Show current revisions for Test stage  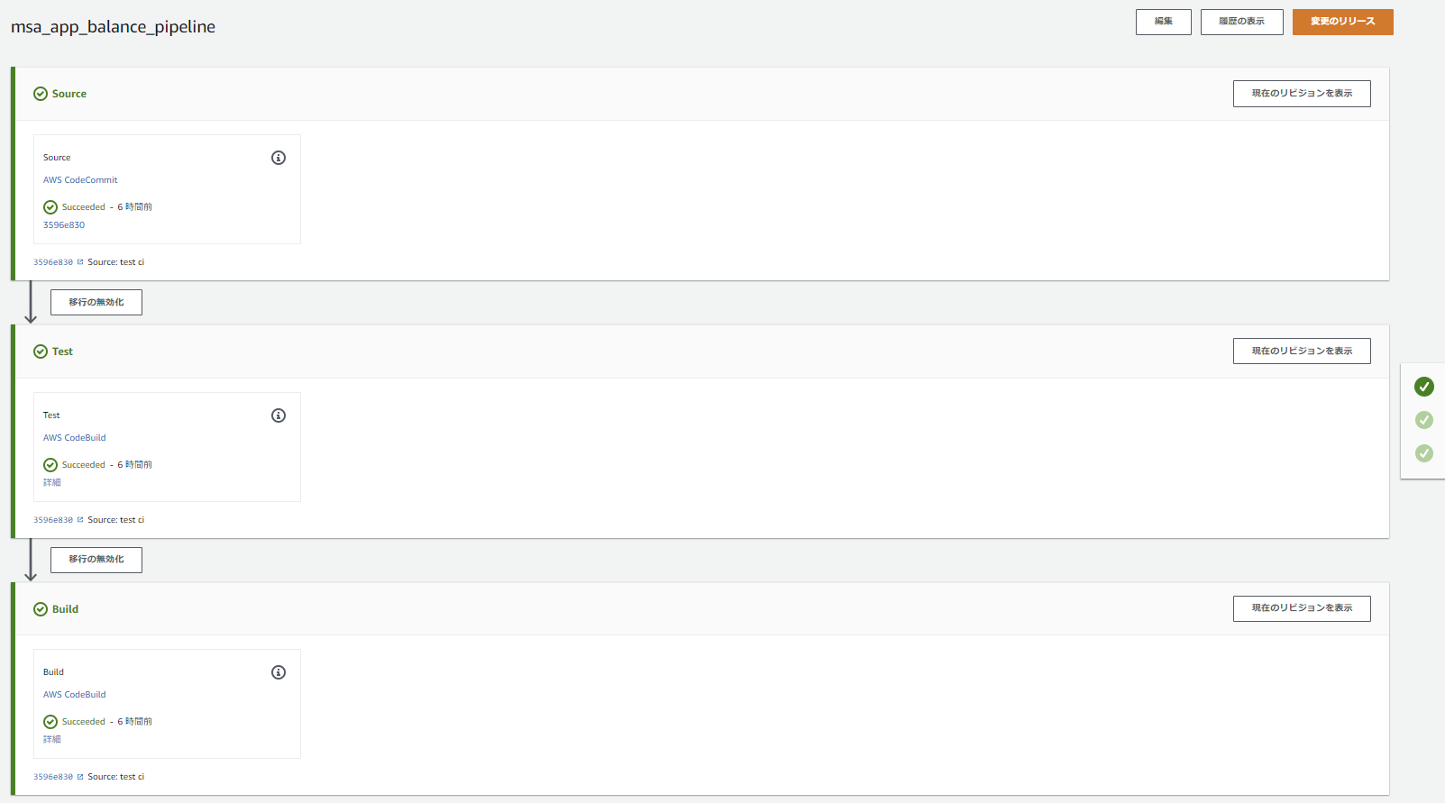pos(1301,351)
